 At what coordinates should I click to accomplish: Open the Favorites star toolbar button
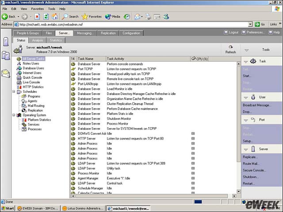coord(92,17)
